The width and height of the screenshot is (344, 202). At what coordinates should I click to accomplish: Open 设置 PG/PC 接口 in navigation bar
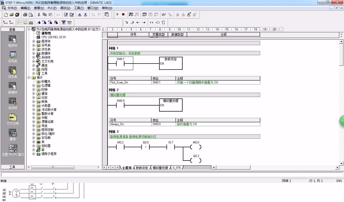click(13, 150)
